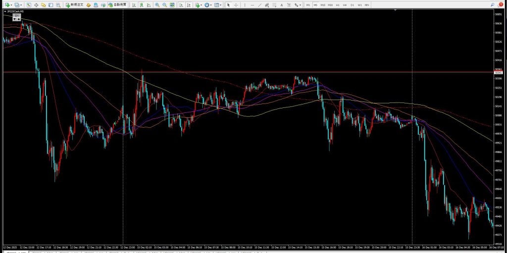507x253 pixels.
Task: Zoom in on the chart
Action: 157,5
